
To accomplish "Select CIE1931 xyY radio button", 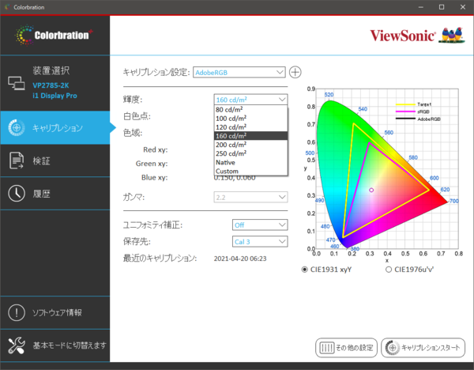I will pos(305,270).
